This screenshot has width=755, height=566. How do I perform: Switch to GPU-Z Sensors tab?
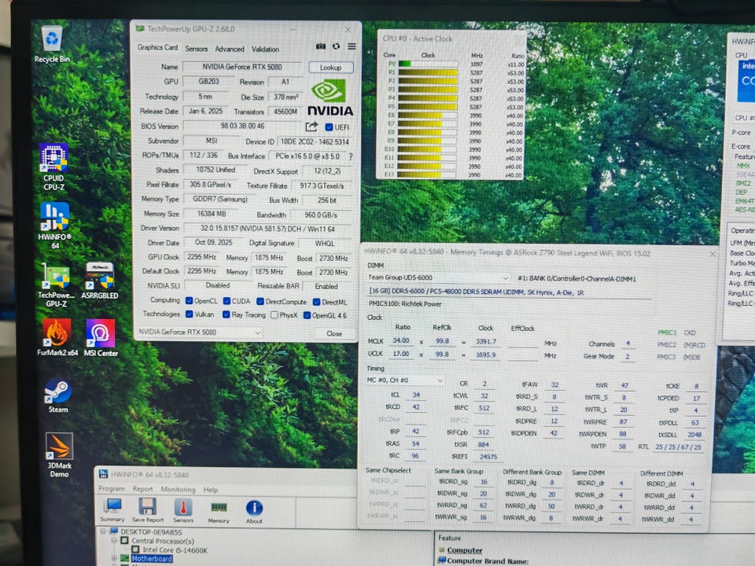[x=197, y=49]
